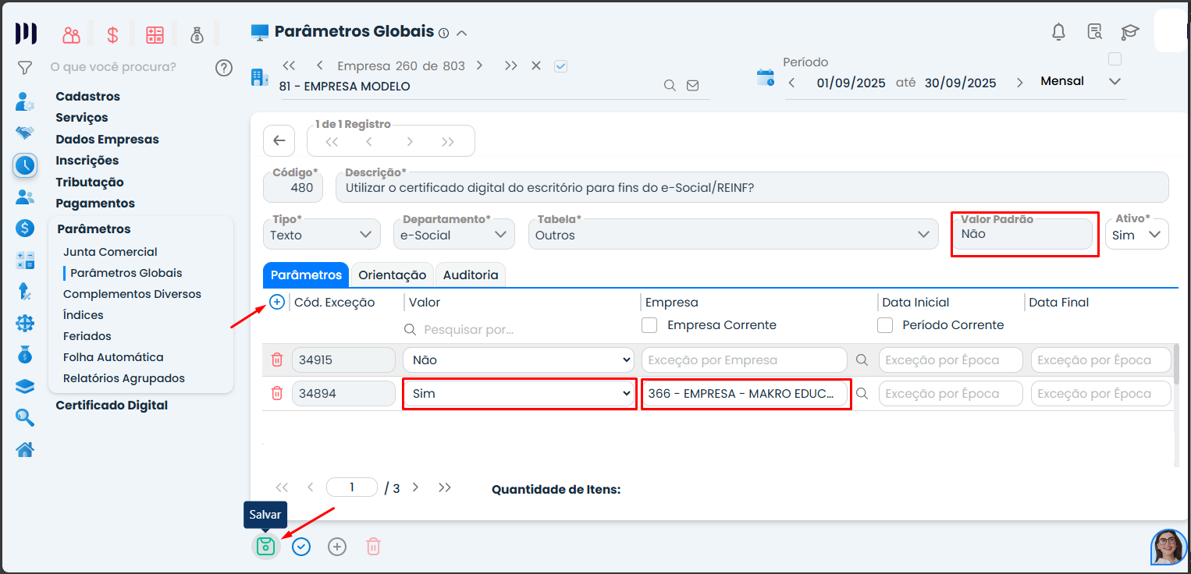Click the notification bell icon
1191x574 pixels.
point(1058,32)
